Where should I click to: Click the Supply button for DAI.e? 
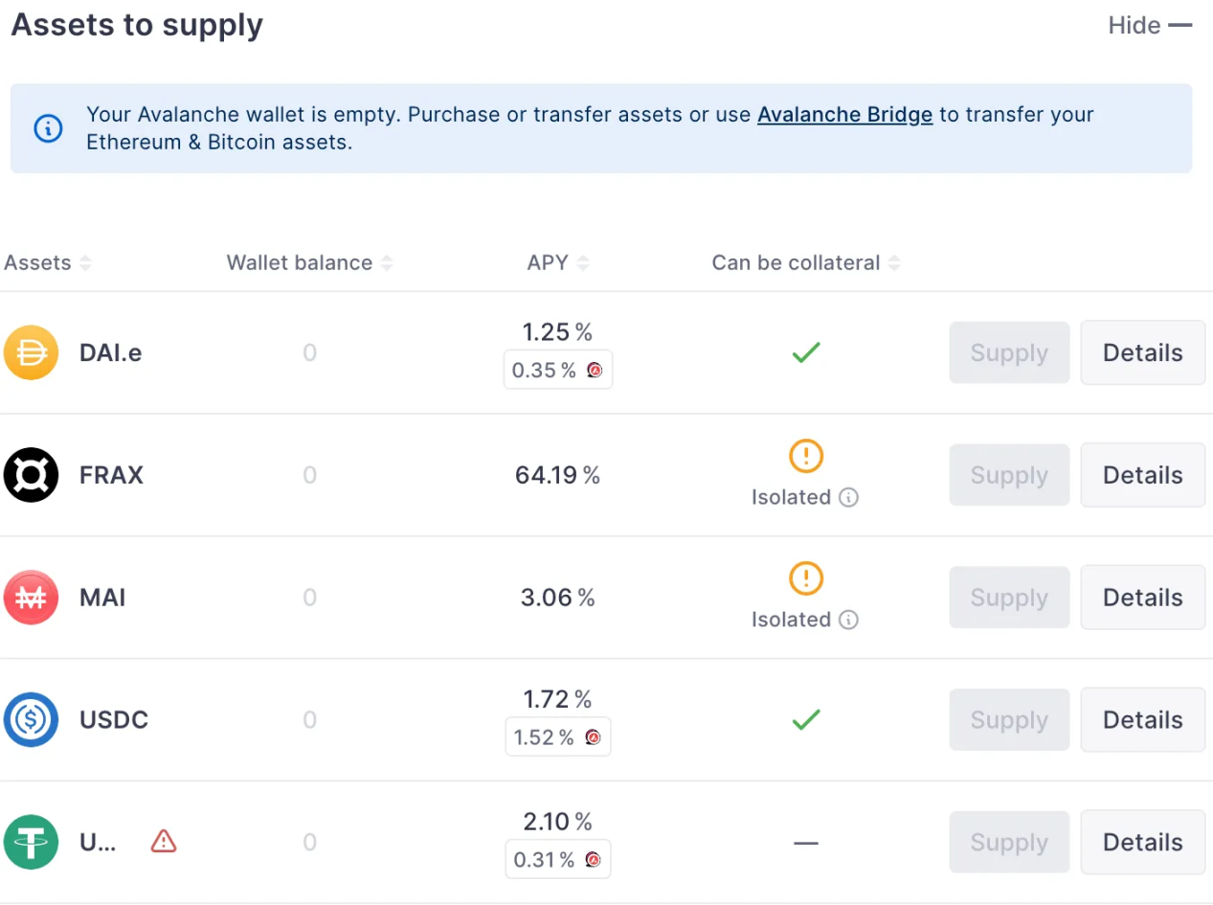click(1008, 352)
